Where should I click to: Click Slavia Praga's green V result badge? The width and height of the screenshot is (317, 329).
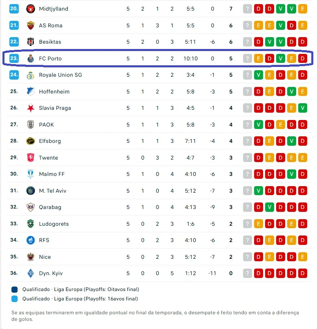[303, 108]
